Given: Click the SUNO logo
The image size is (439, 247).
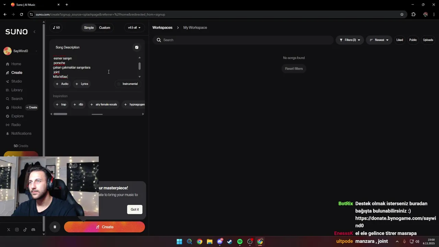Looking at the screenshot, I should pyautogui.click(x=16, y=32).
